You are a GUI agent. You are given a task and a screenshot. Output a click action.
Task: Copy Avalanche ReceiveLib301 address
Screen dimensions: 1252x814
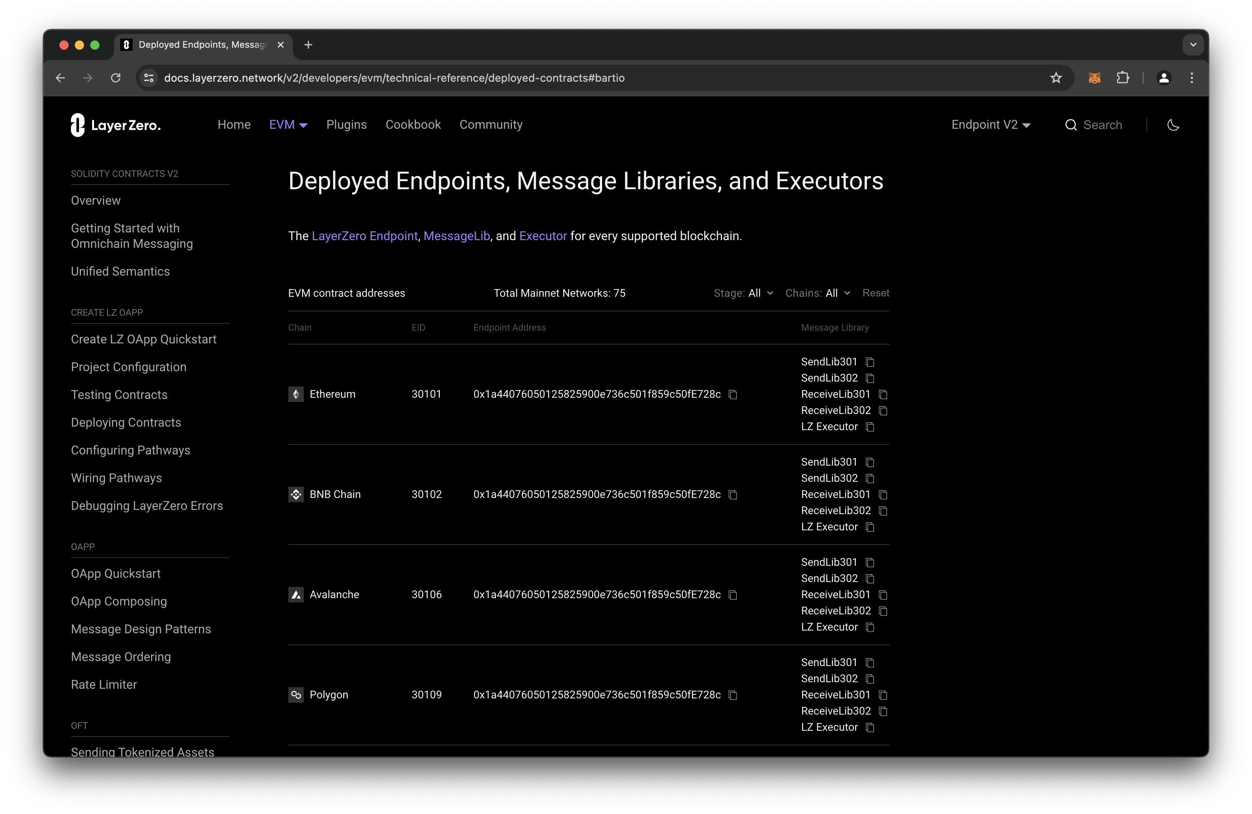click(883, 595)
